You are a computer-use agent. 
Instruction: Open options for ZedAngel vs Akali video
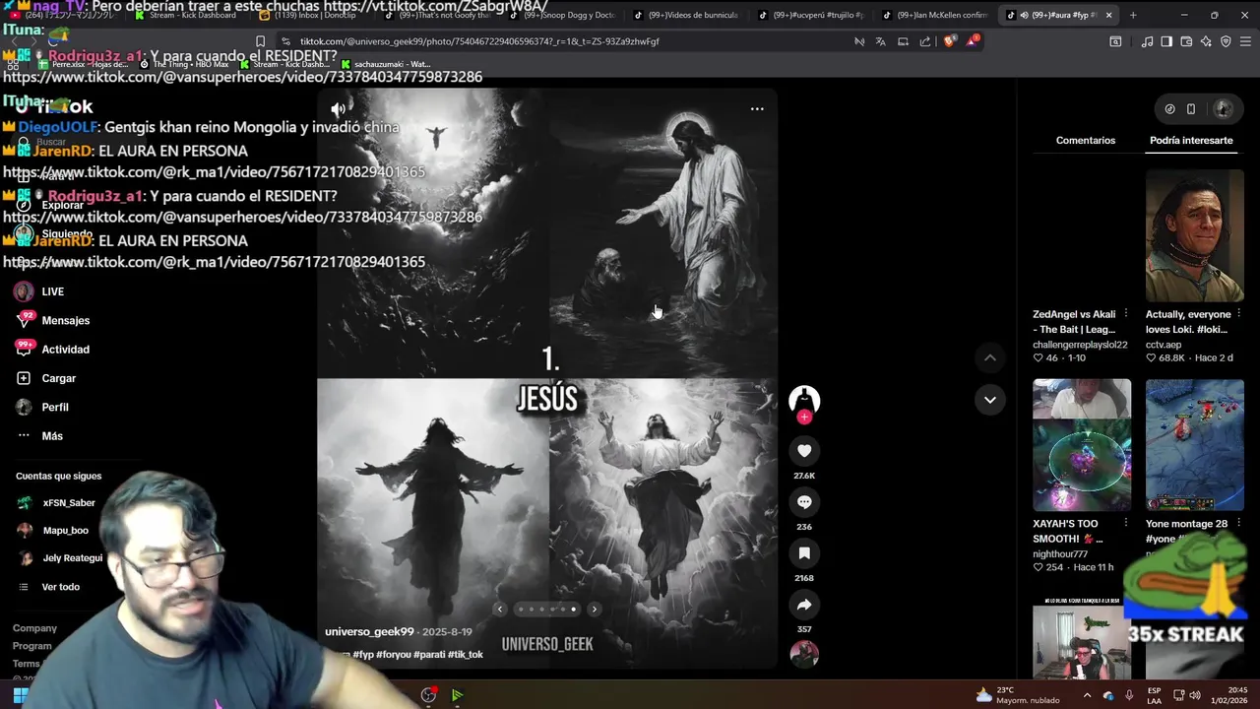pyautogui.click(x=1126, y=314)
